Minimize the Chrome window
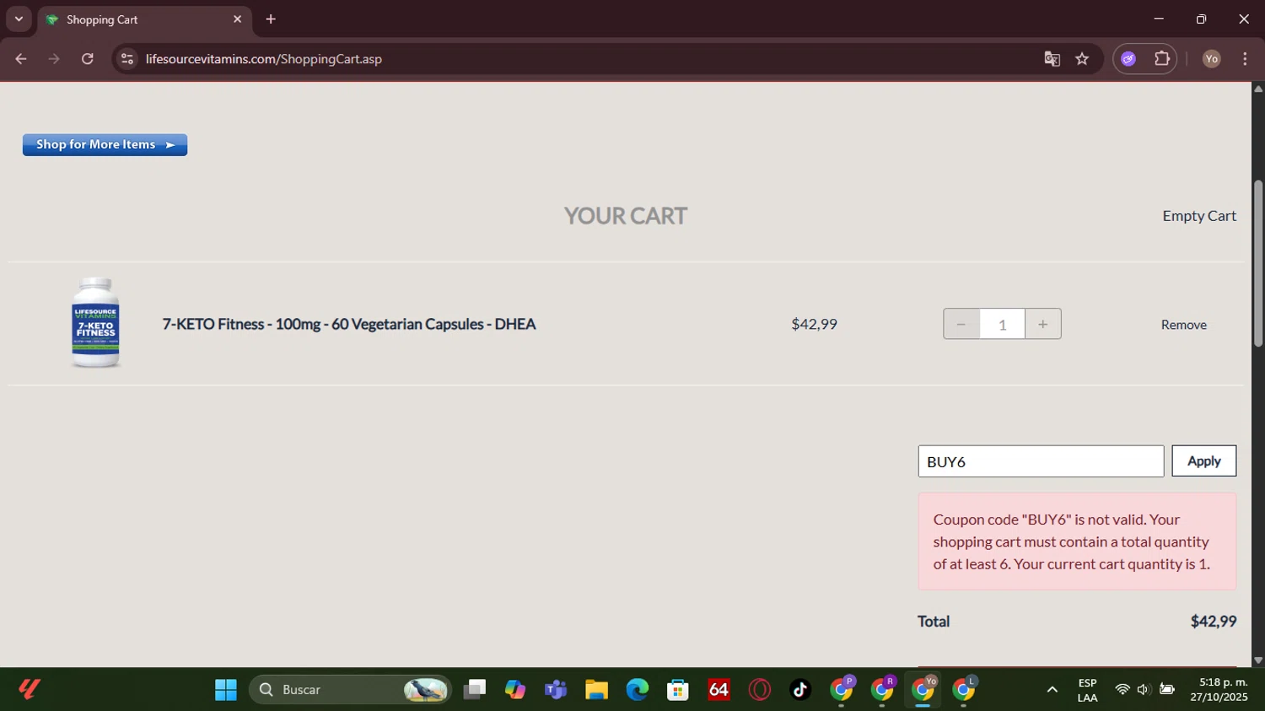The height and width of the screenshot is (711, 1265). pos(1159,19)
